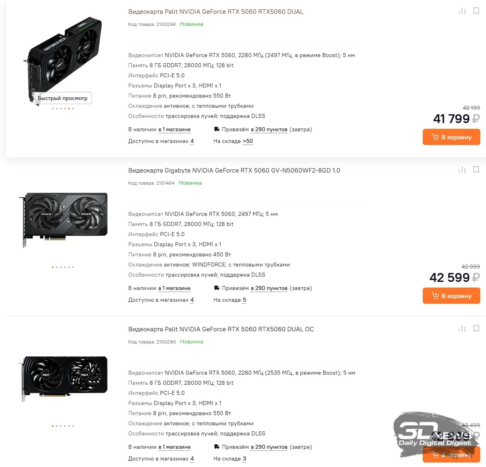Viewport: 486px width, 467px height.
Task: Show store availability for Palit DUAL
Action: [175, 130]
